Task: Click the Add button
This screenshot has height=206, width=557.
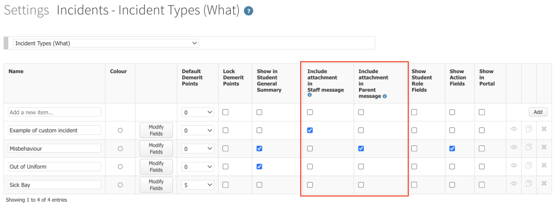Action: pyautogui.click(x=538, y=112)
